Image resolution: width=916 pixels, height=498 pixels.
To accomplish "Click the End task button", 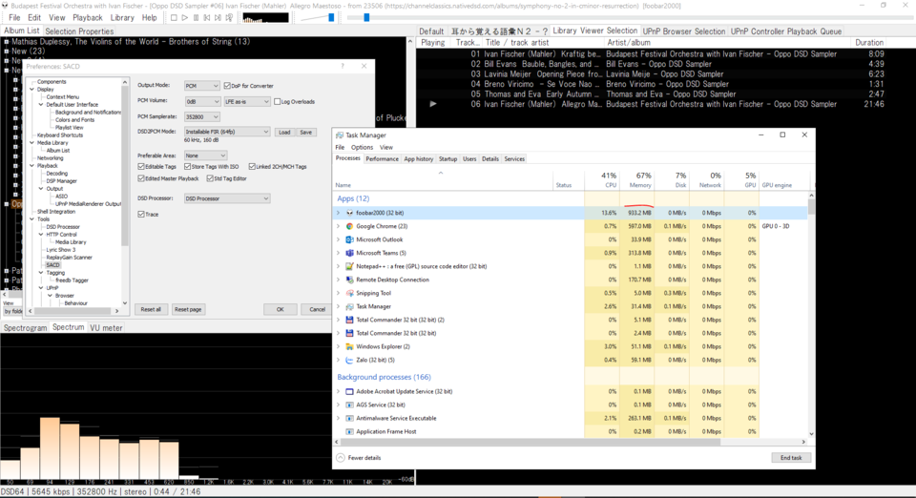I will [x=791, y=458].
